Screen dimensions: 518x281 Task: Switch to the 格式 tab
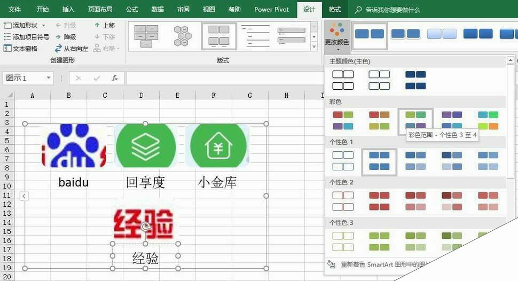[335, 9]
